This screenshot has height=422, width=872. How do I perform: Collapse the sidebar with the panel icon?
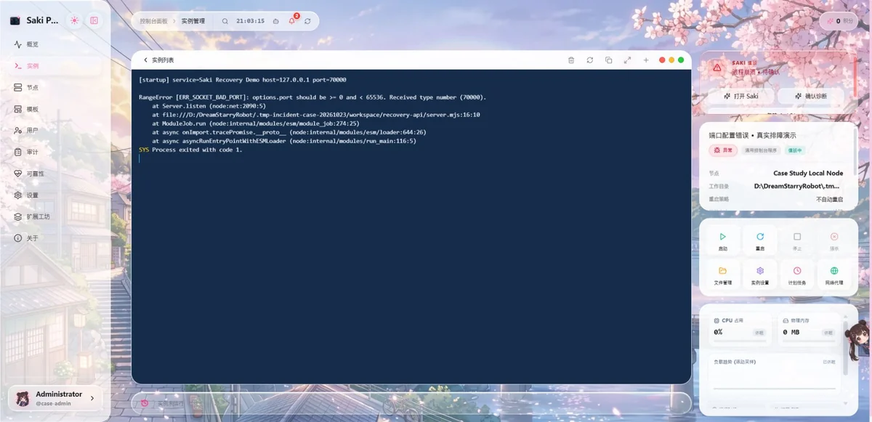pos(94,20)
